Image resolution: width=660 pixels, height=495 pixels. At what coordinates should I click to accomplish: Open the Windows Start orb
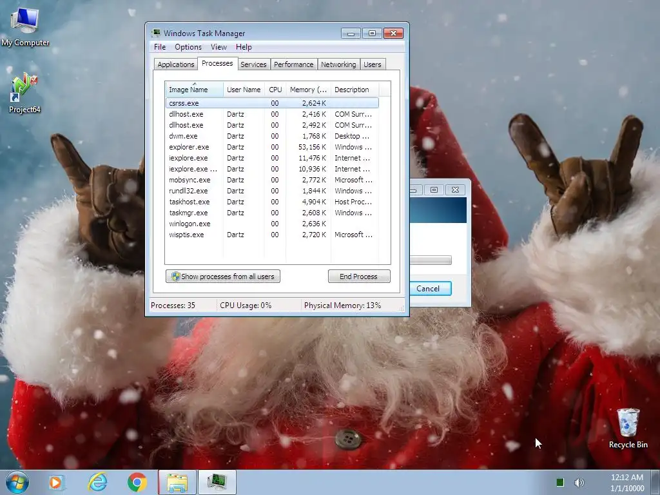click(17, 482)
